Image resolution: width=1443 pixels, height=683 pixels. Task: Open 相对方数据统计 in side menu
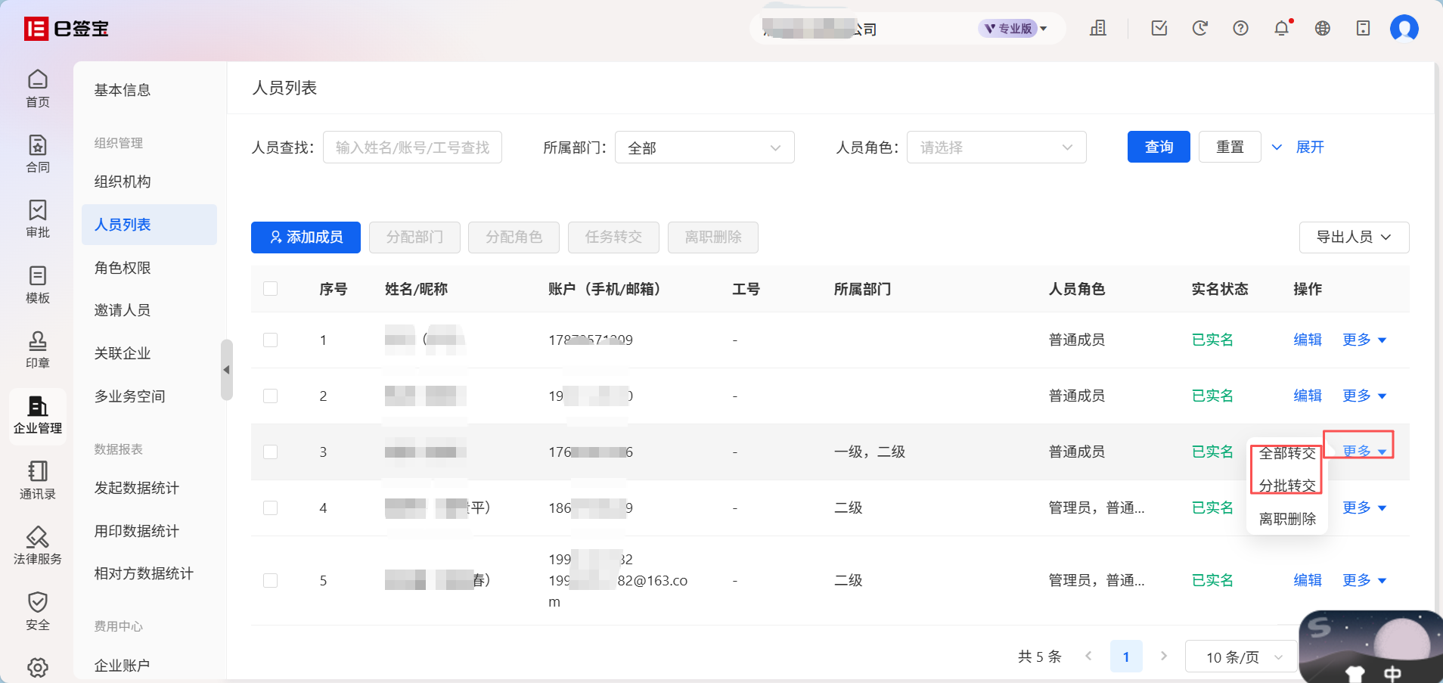144,573
